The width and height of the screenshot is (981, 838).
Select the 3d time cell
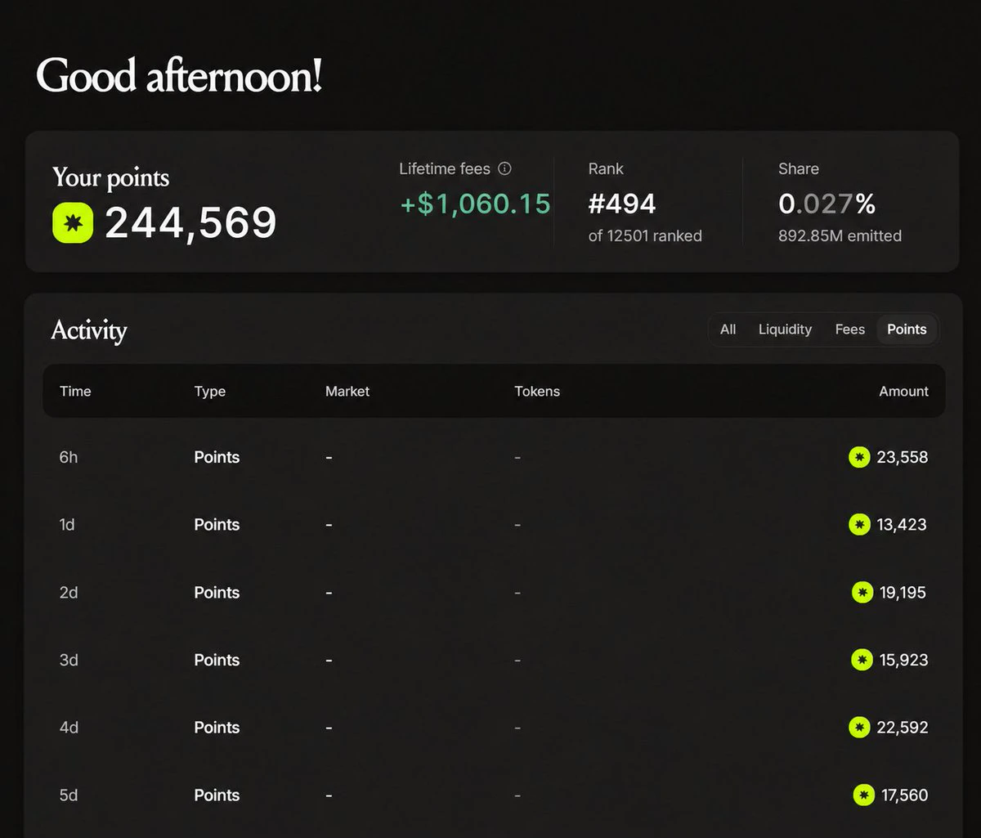pos(69,660)
